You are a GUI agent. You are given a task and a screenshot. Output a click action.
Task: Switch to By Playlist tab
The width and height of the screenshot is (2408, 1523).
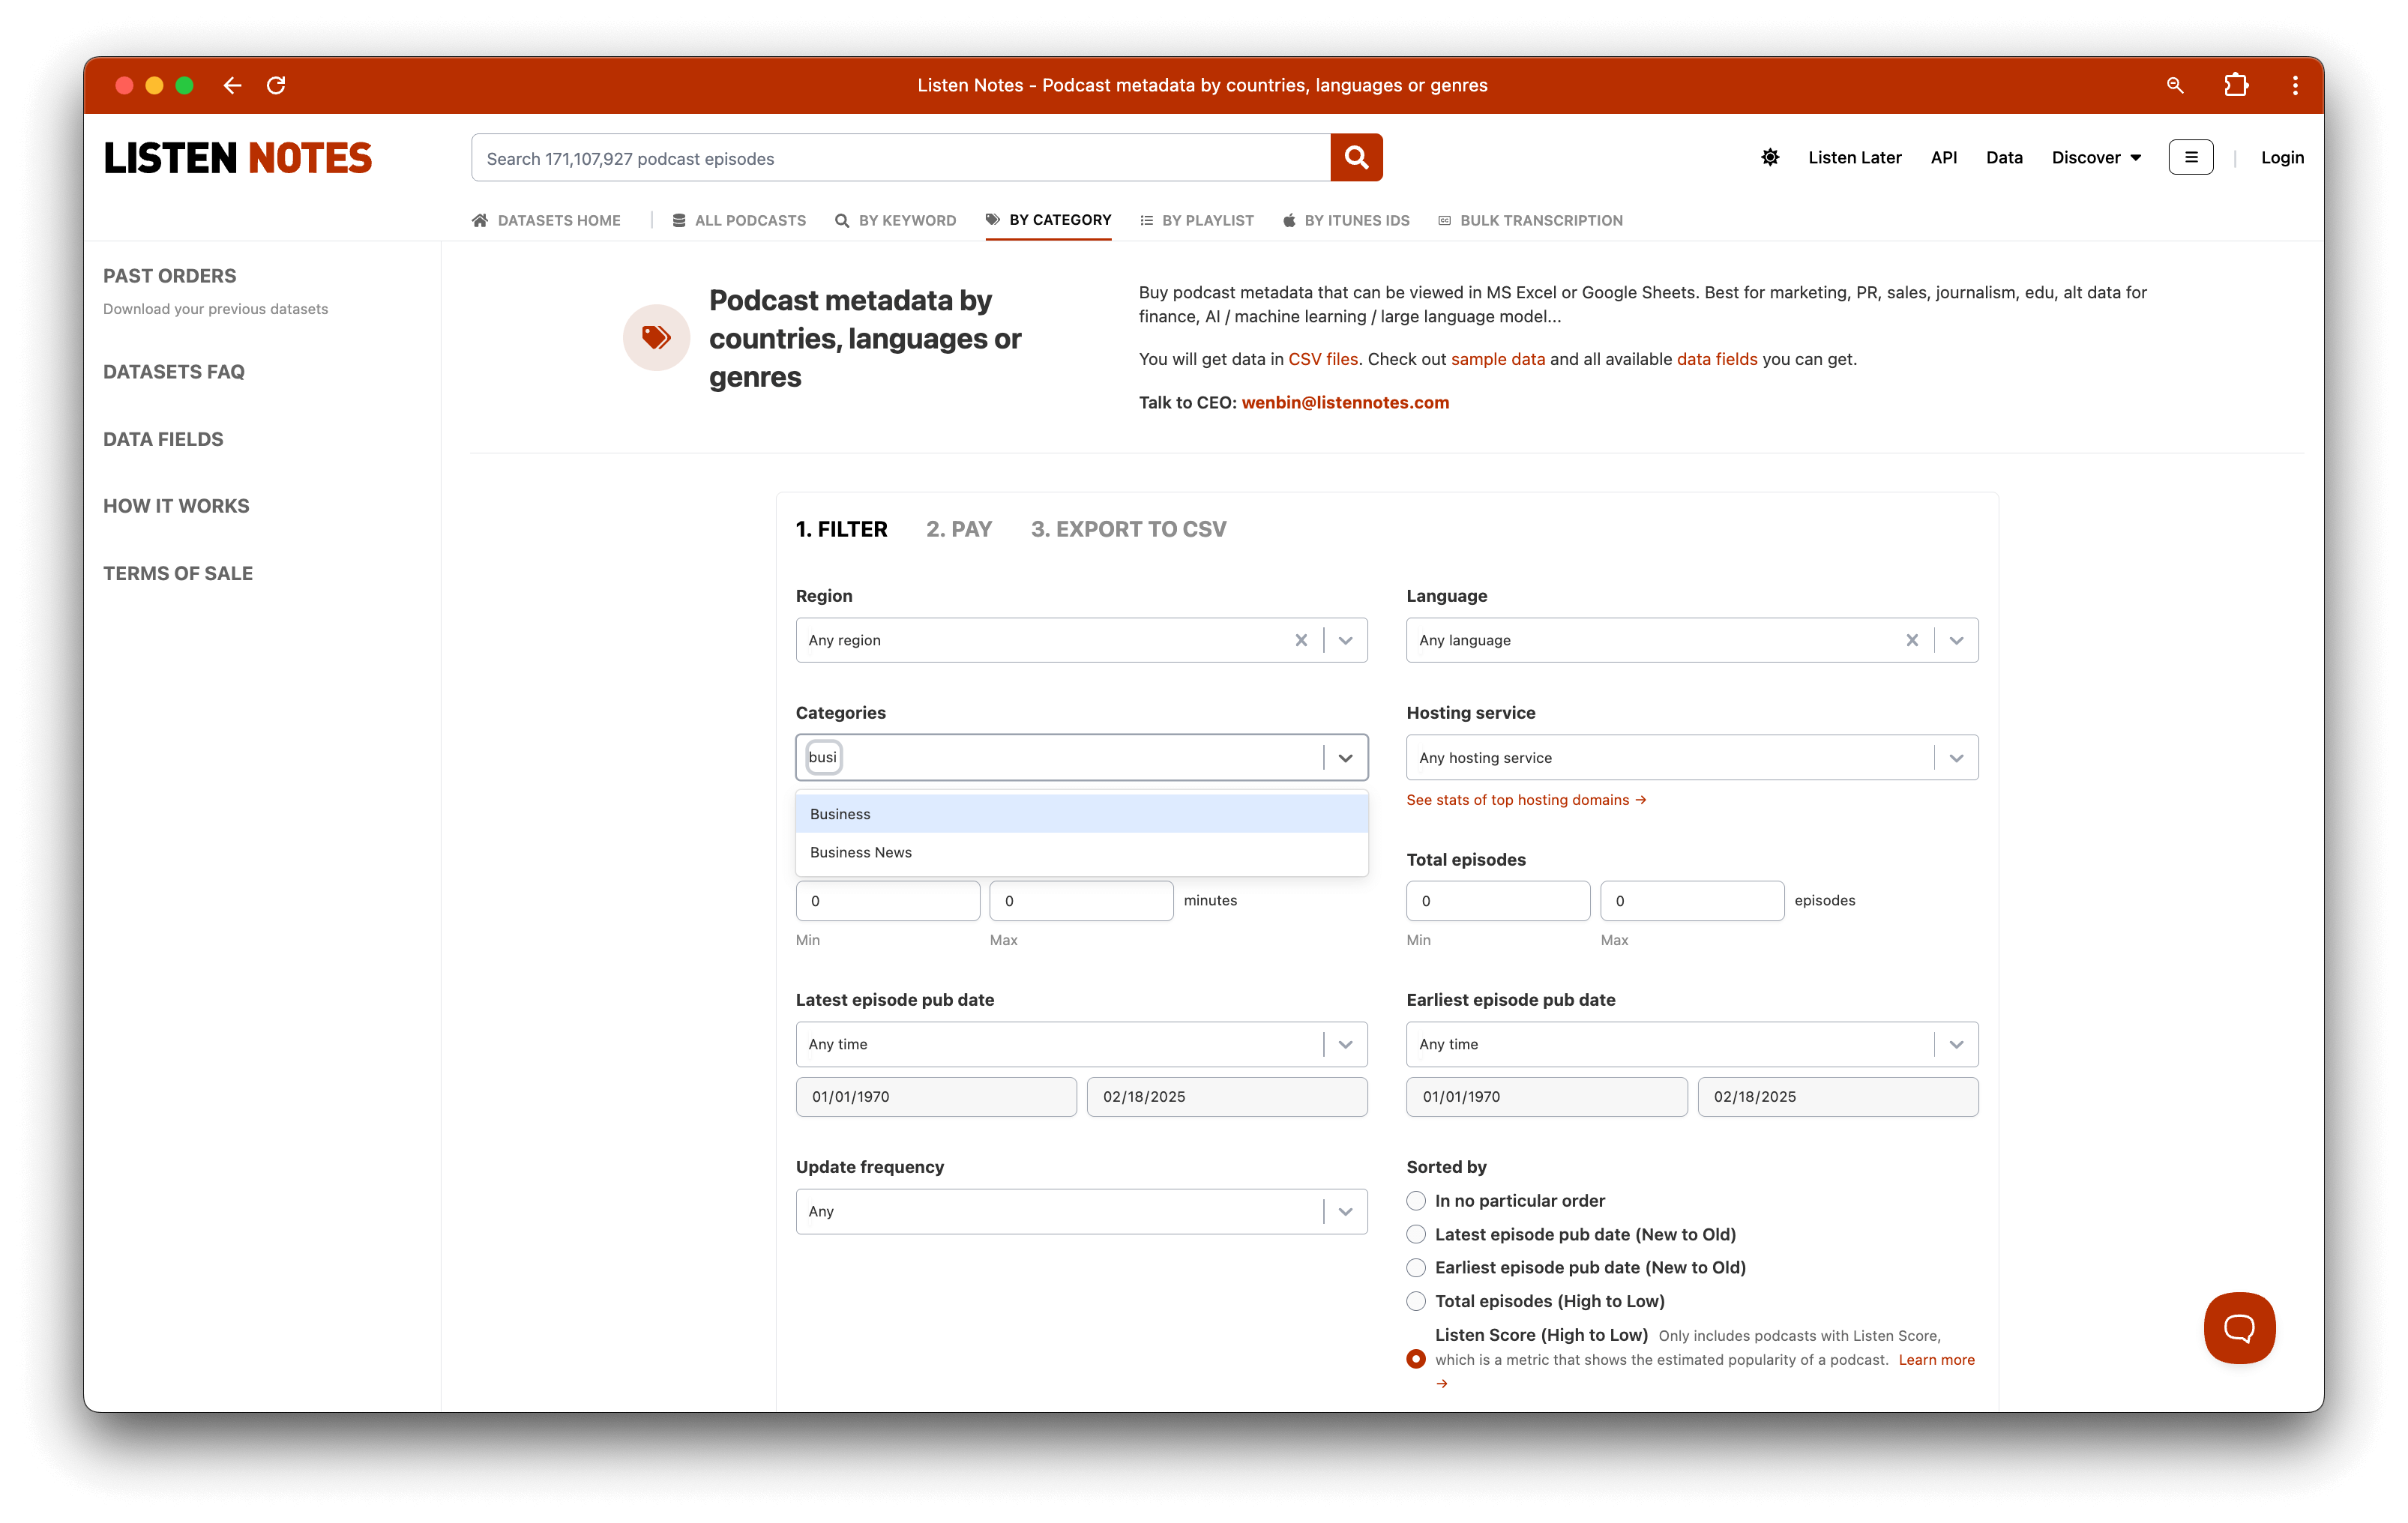tap(1196, 220)
